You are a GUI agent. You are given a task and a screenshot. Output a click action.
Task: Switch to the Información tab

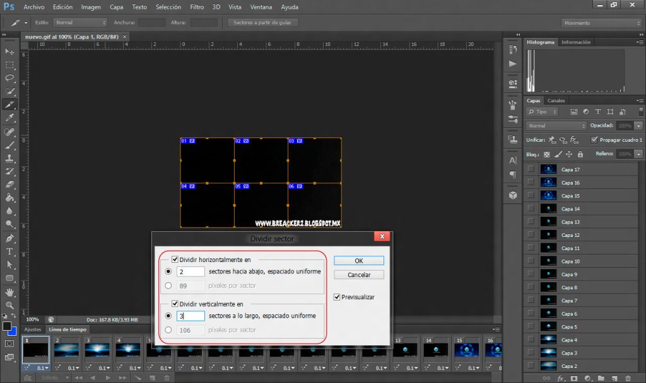575,42
